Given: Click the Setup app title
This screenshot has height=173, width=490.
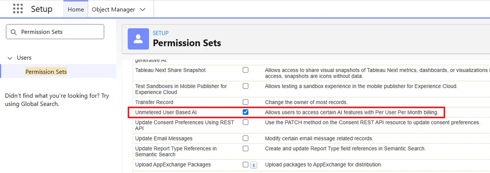Looking at the screenshot, I should coord(42,9).
